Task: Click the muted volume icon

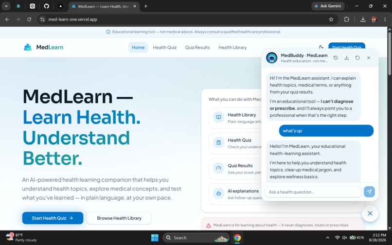Action: pos(344,238)
